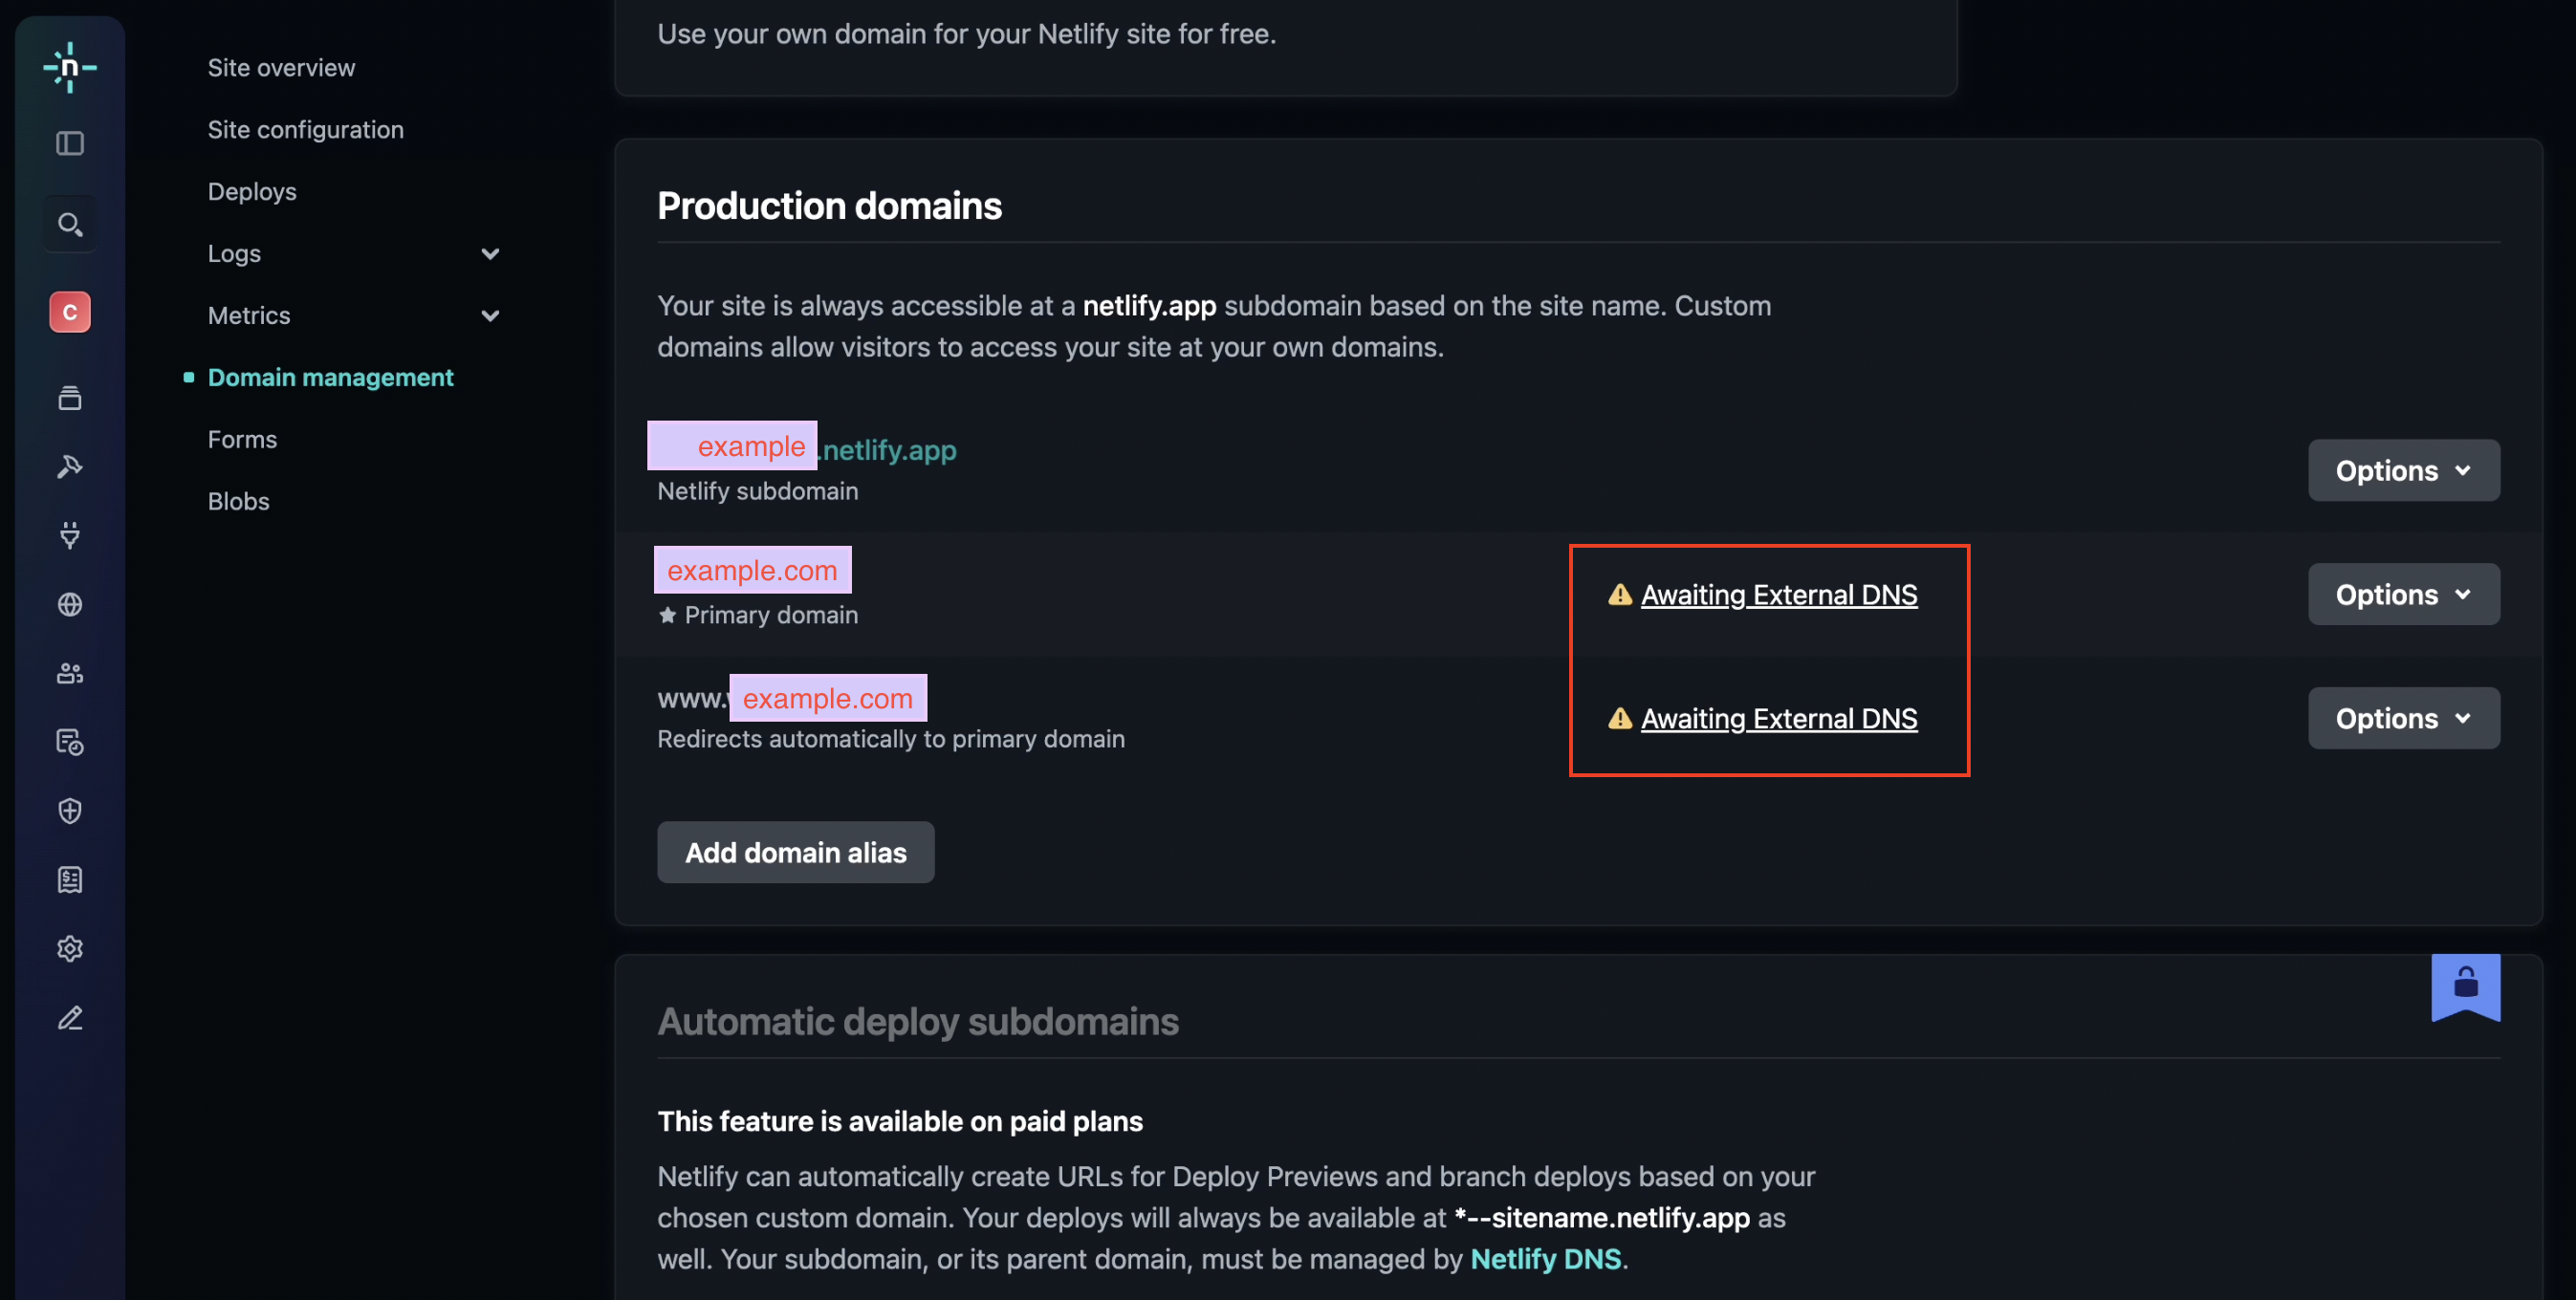
Task: Open the Blobs section
Action: point(239,501)
